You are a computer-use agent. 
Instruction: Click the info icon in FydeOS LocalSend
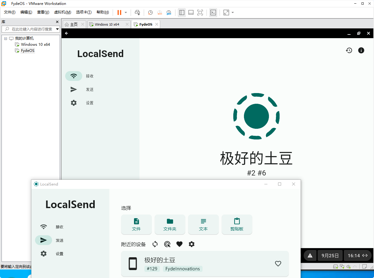tap(361, 50)
